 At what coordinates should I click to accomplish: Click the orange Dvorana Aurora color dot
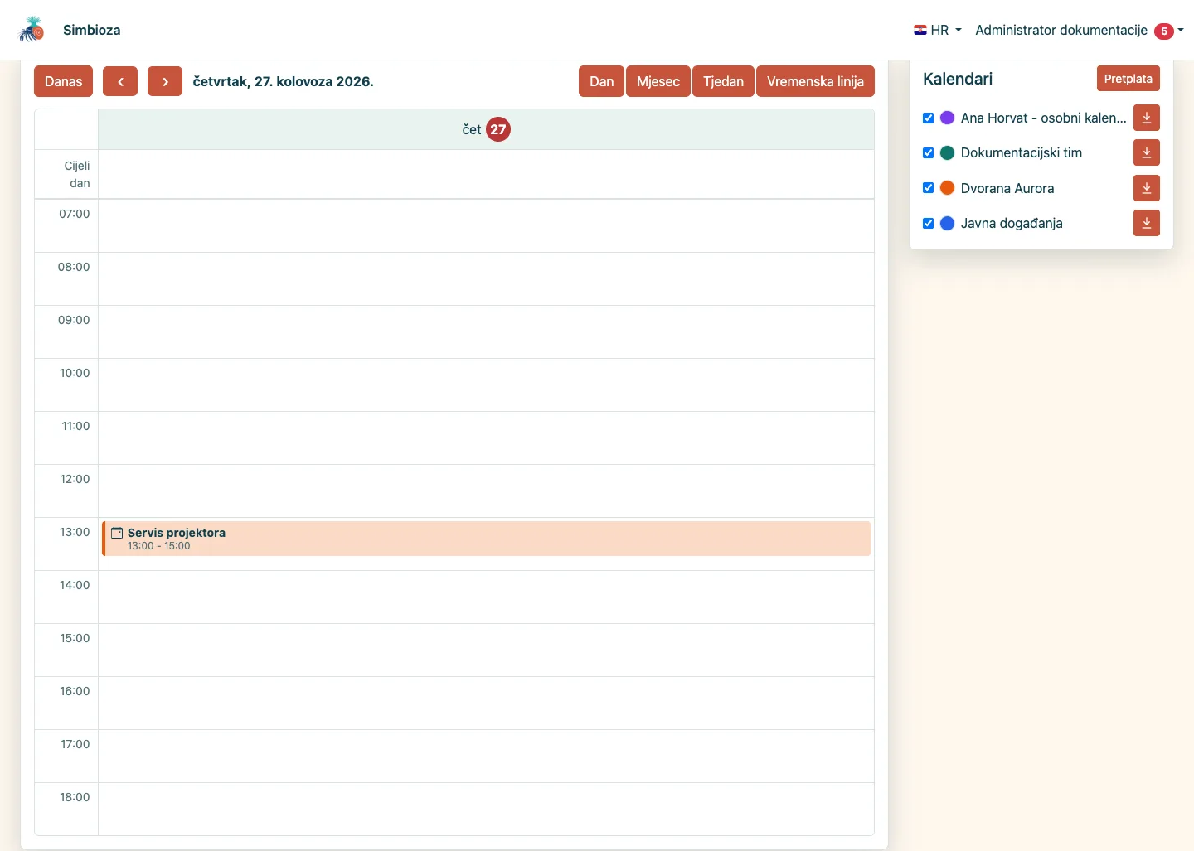pyautogui.click(x=947, y=188)
